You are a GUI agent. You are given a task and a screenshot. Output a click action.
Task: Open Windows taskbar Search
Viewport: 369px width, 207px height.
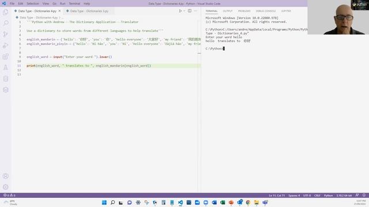pos(113,202)
